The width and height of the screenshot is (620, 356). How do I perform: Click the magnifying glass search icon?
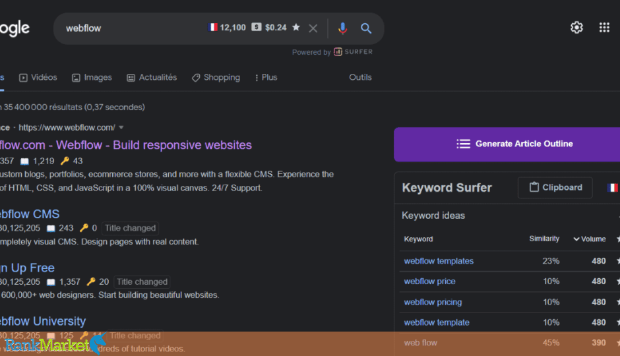point(366,28)
